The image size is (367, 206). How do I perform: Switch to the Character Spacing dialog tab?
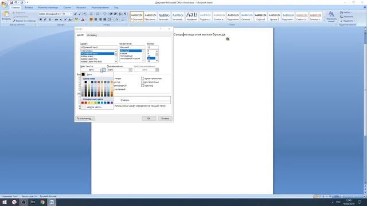tap(92, 35)
